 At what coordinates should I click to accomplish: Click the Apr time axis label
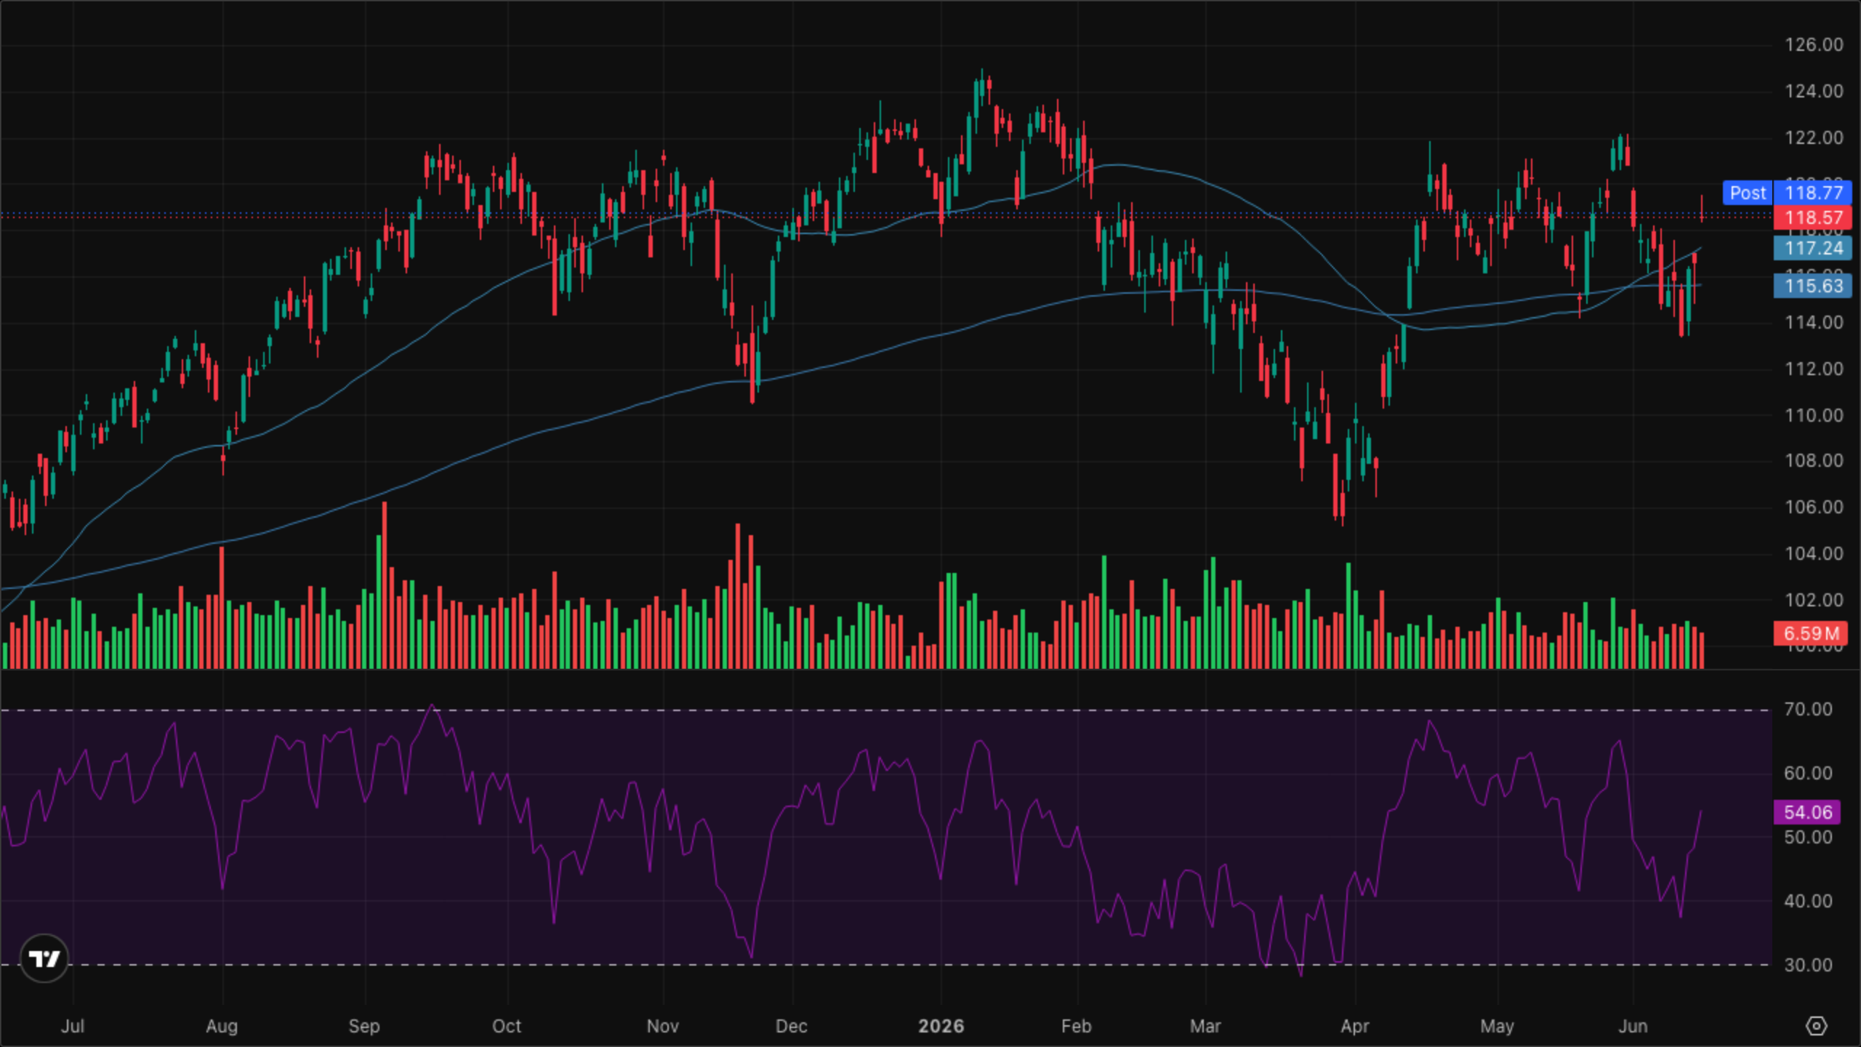(1355, 1026)
